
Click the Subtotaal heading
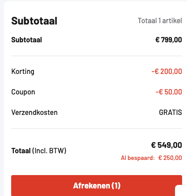click(34, 21)
